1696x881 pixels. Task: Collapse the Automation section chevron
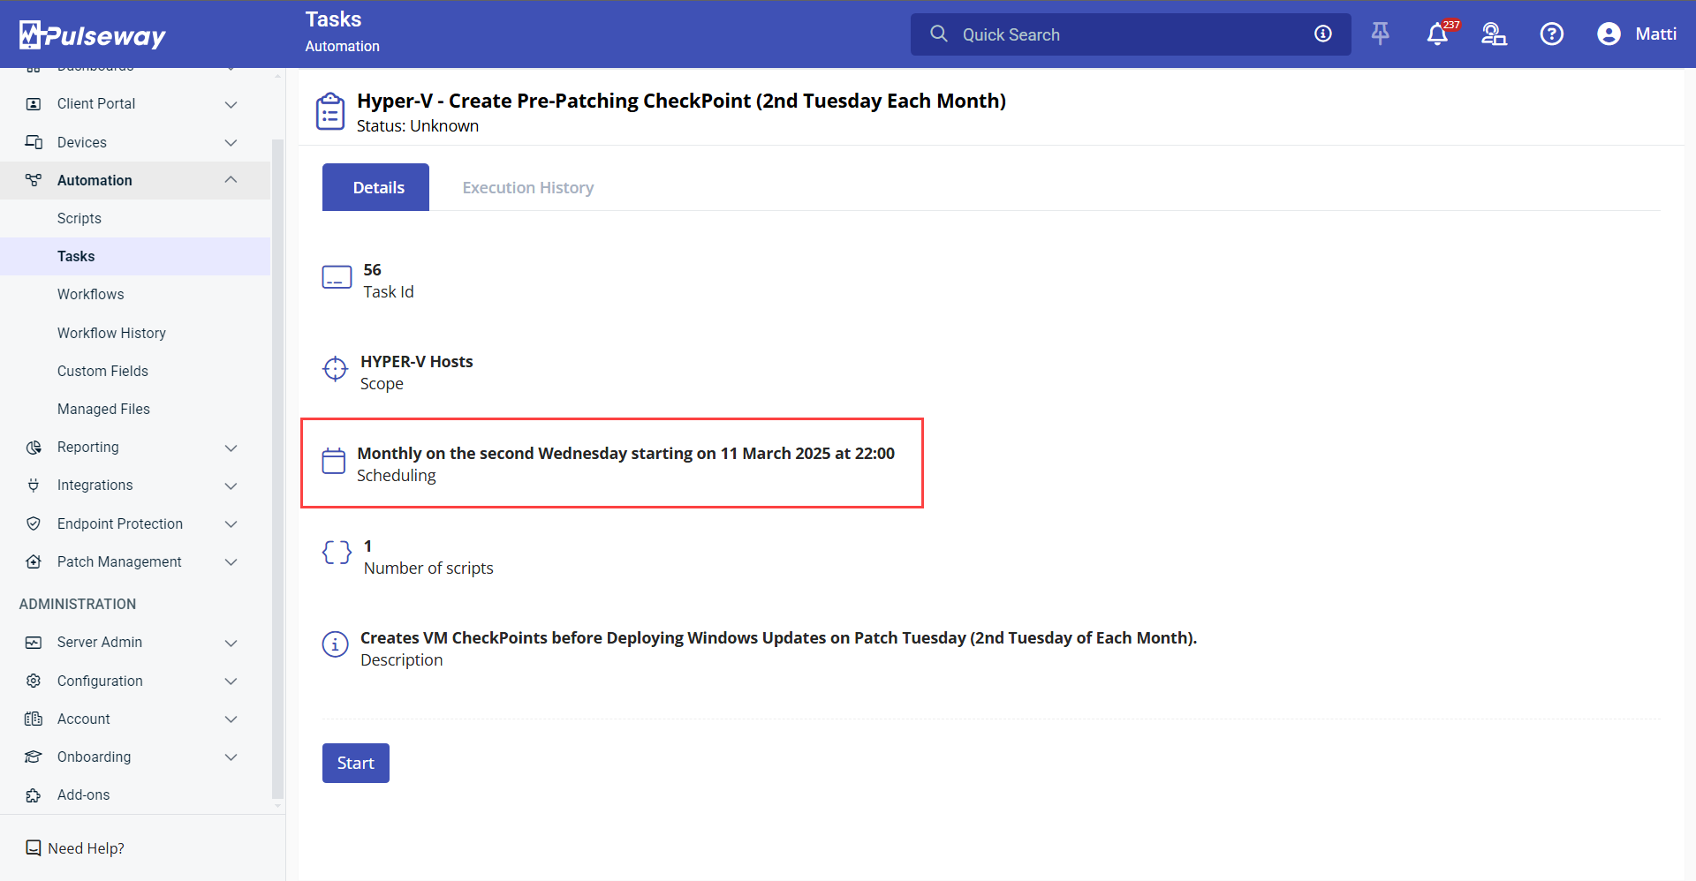point(231,180)
